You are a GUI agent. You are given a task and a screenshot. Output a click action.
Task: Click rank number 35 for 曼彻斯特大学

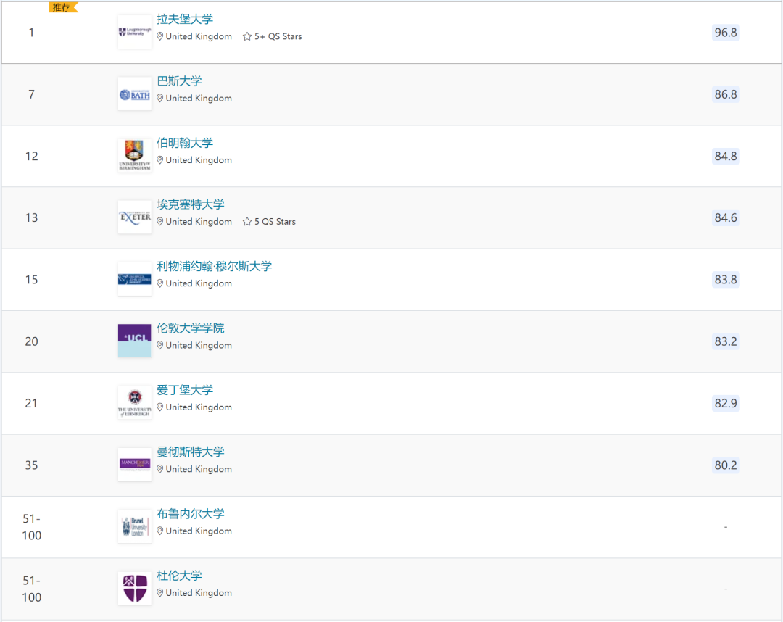[x=31, y=465]
